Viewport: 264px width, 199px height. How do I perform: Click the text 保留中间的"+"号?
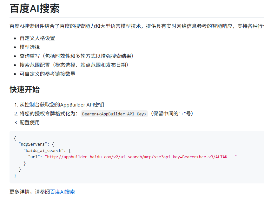click(x=172, y=113)
